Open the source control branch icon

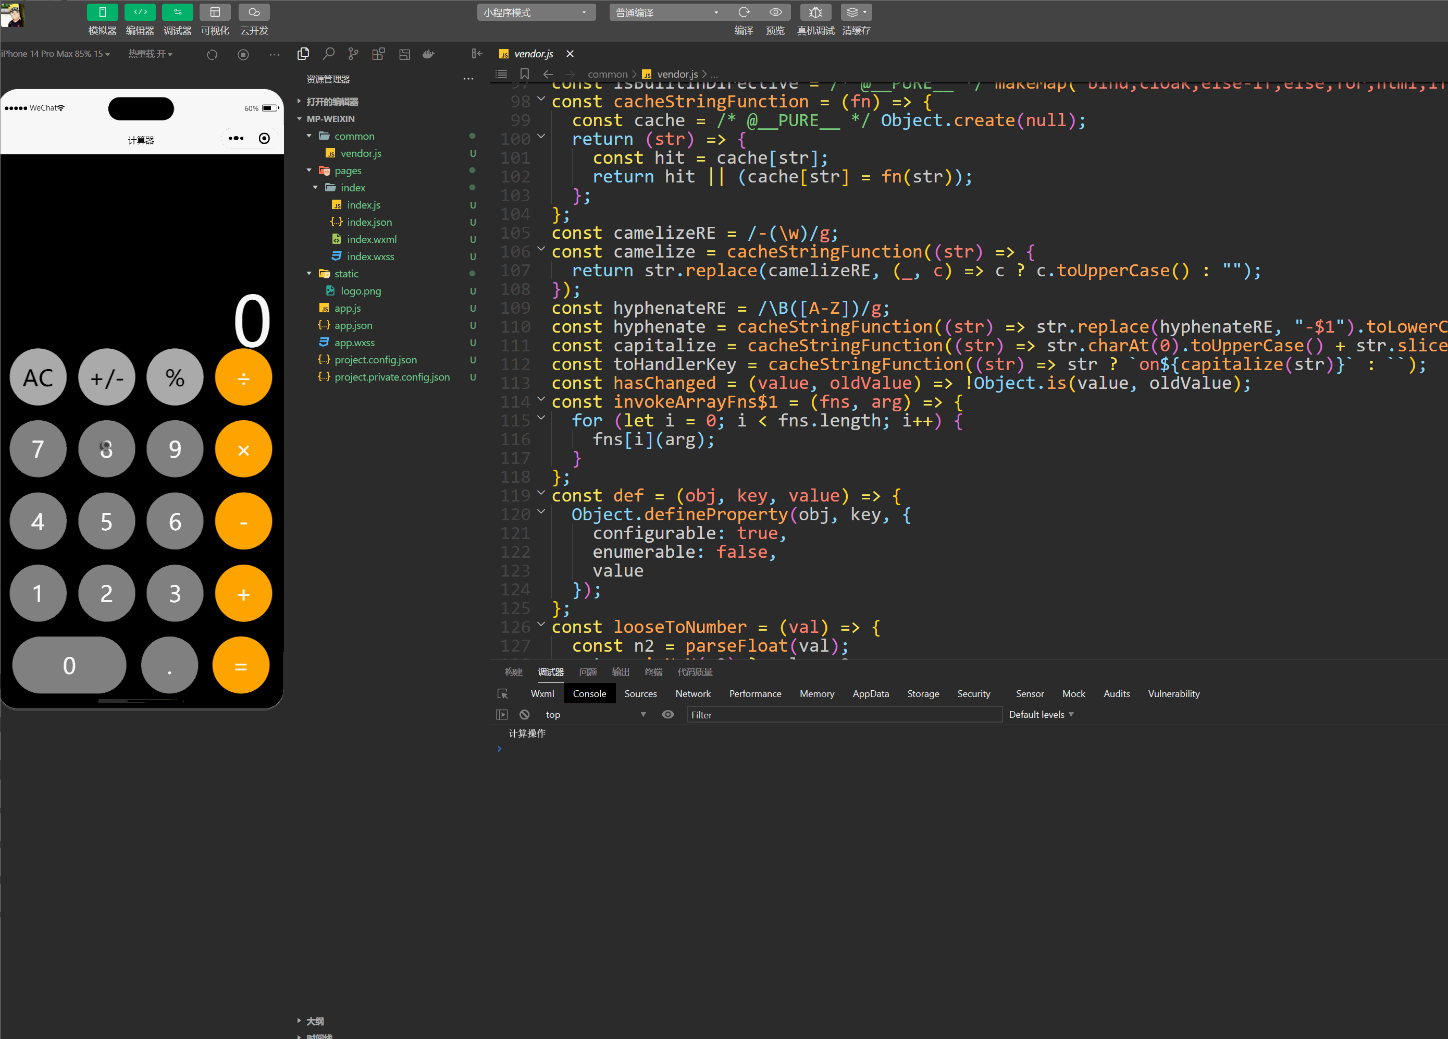pyautogui.click(x=353, y=54)
